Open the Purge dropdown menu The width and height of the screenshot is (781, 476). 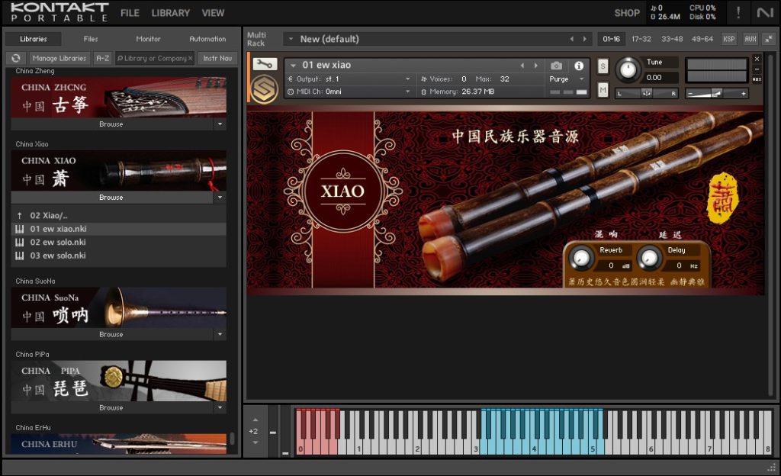point(581,79)
